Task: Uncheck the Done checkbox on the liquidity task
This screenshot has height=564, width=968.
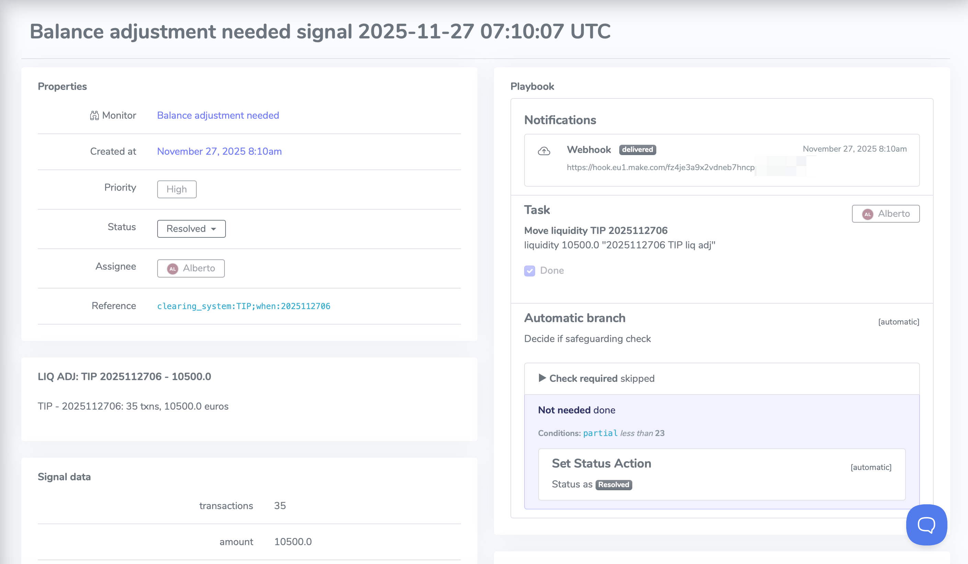Action: point(530,271)
